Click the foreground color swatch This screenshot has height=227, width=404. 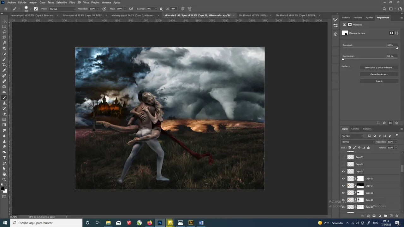coord(3,189)
